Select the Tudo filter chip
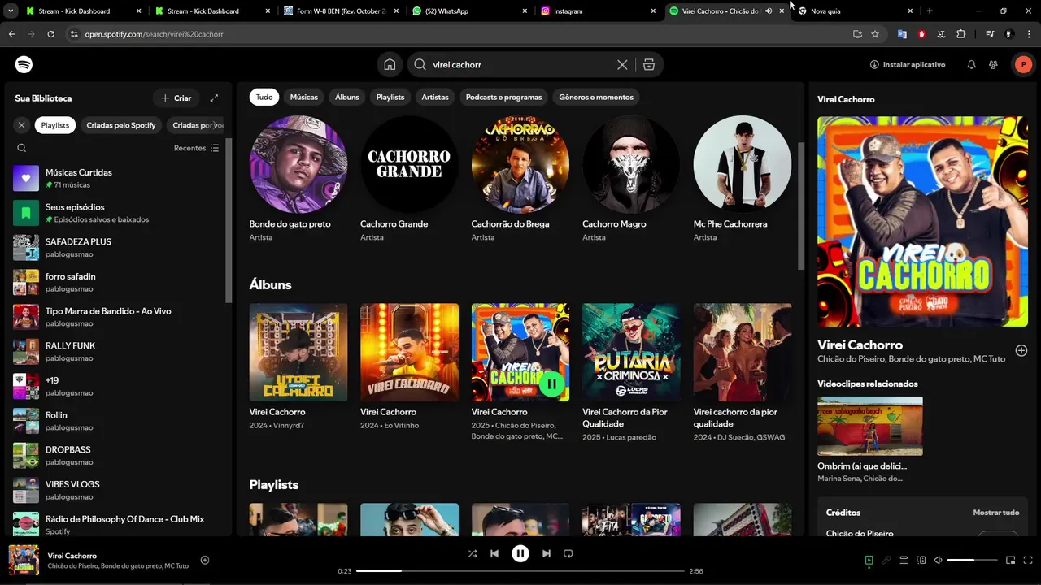 click(x=264, y=97)
